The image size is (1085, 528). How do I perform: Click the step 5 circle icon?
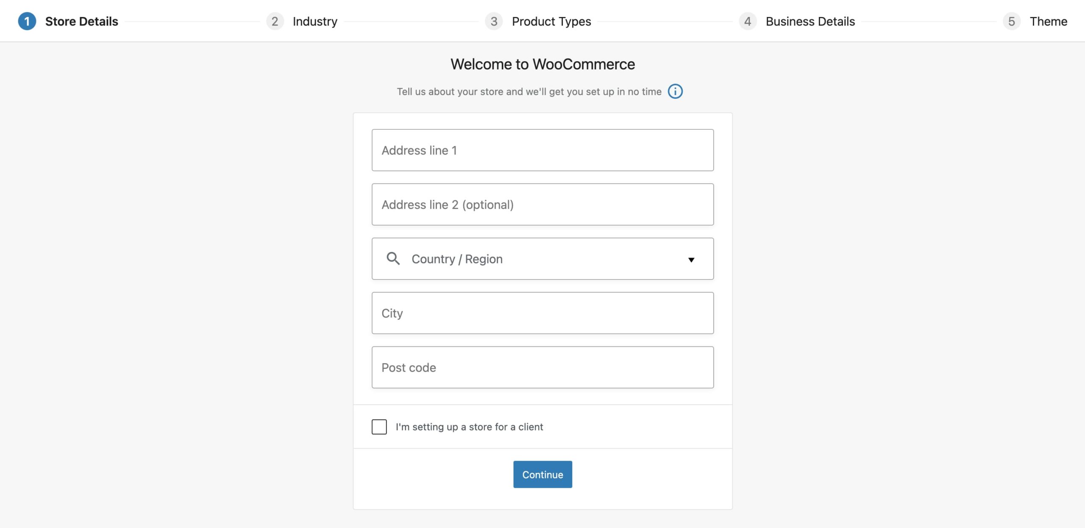1012,21
